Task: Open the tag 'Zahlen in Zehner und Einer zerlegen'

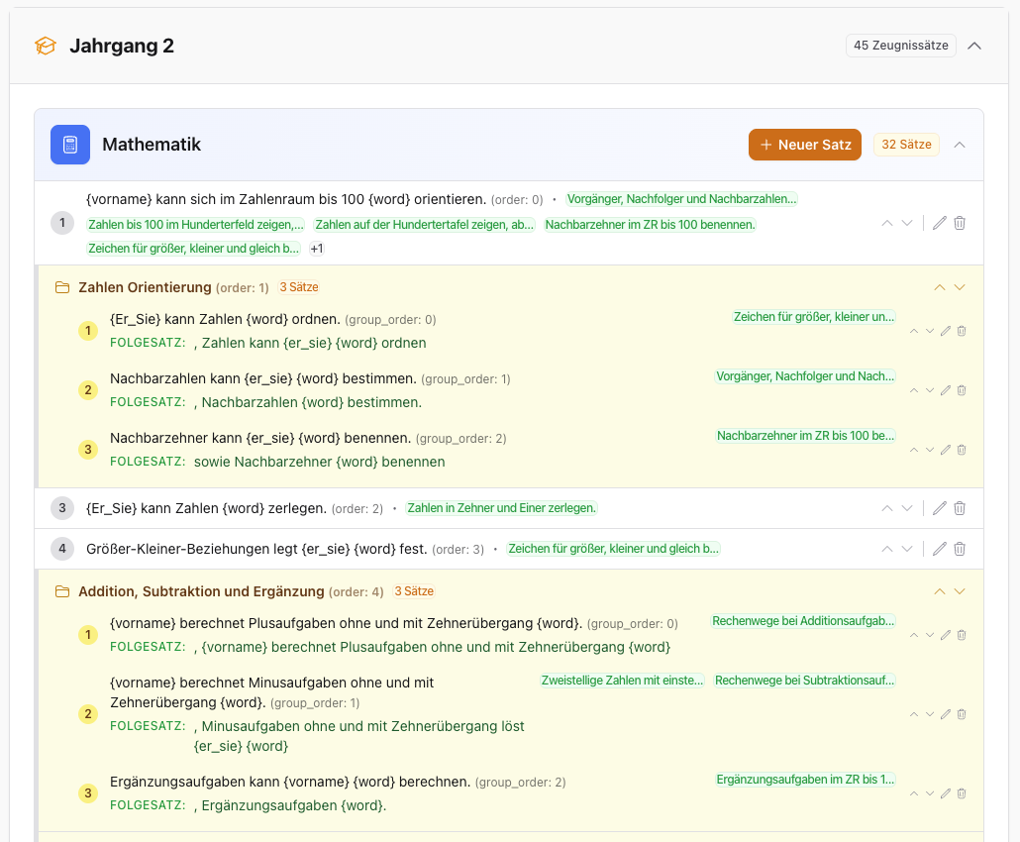Action: tap(500, 506)
